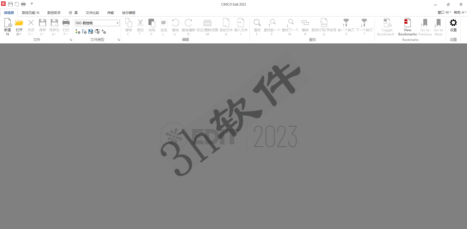Click the quick access print icon in title bar

pyautogui.click(x=23, y=4)
